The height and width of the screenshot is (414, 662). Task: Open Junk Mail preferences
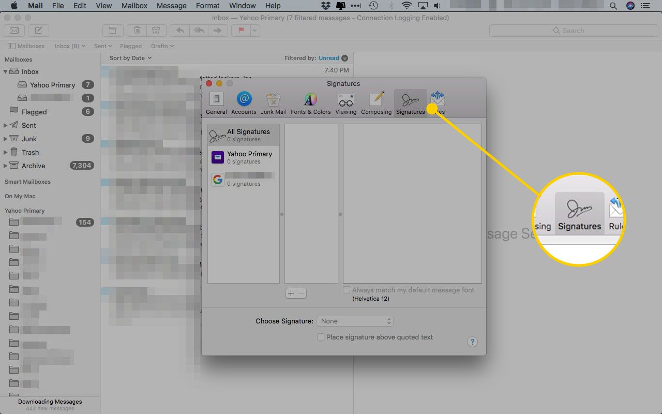[273, 103]
